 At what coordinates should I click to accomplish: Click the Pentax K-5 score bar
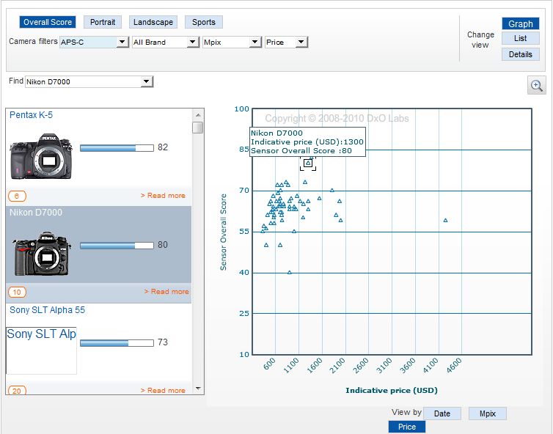[117, 148]
